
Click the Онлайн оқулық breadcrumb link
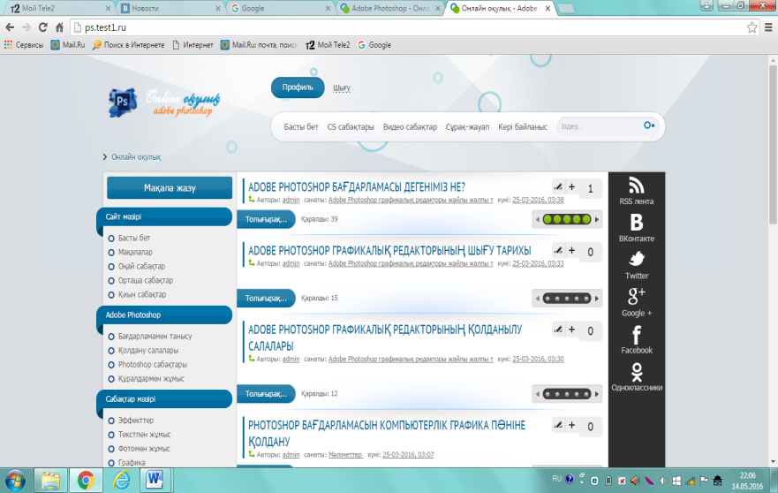[x=136, y=157]
